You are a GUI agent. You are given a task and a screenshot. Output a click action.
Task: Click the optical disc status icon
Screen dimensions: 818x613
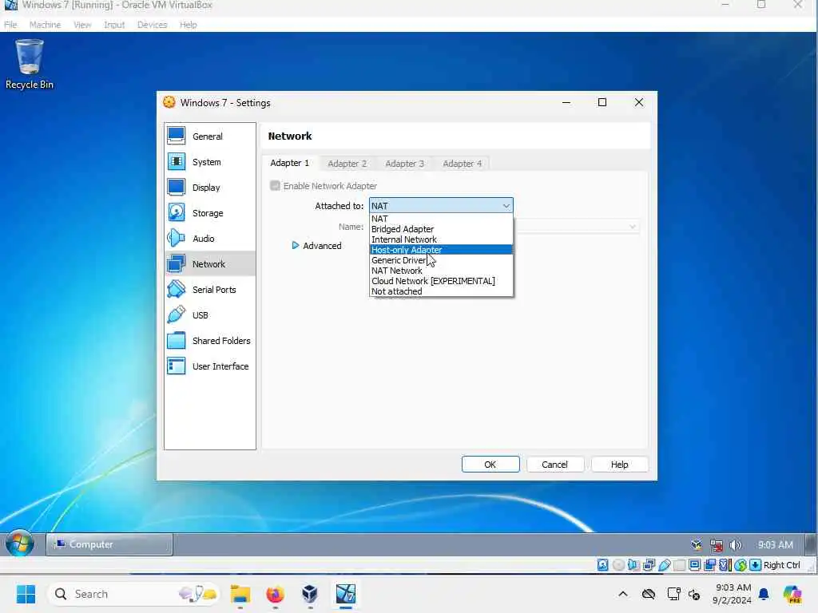[618, 565]
